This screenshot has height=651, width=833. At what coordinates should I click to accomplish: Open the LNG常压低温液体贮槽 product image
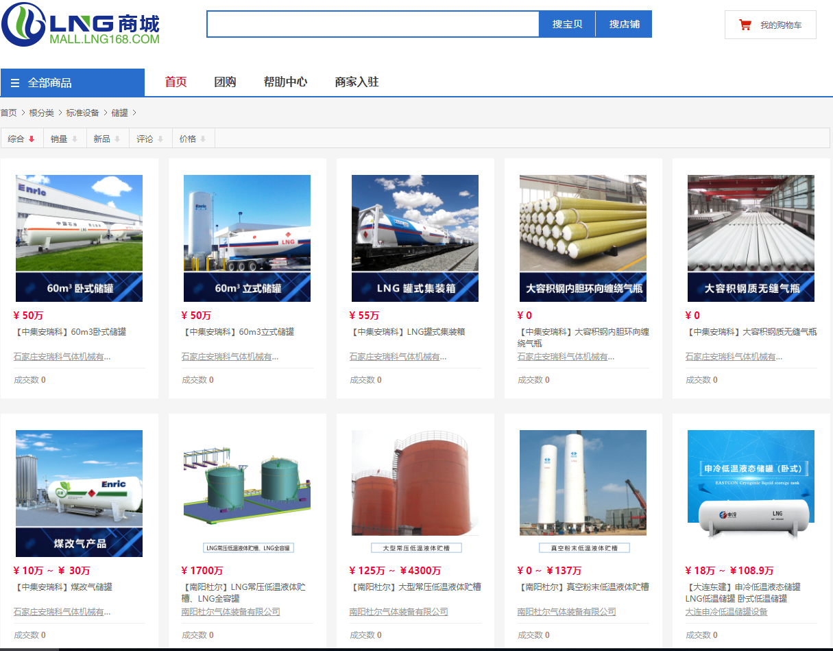tap(247, 493)
